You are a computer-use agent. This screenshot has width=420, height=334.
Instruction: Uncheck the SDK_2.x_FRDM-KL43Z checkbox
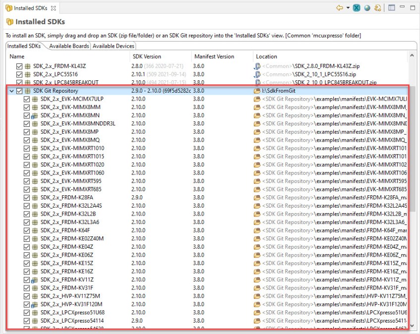click(x=19, y=66)
